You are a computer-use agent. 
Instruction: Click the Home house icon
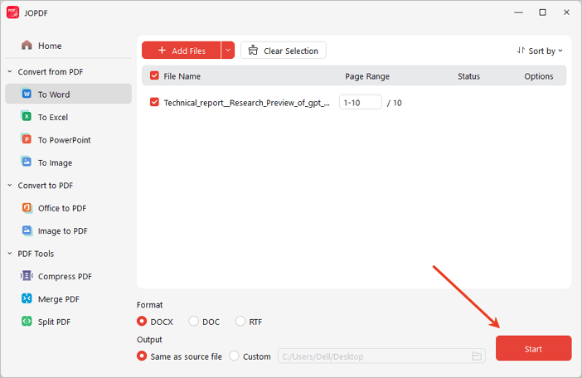[x=27, y=46]
